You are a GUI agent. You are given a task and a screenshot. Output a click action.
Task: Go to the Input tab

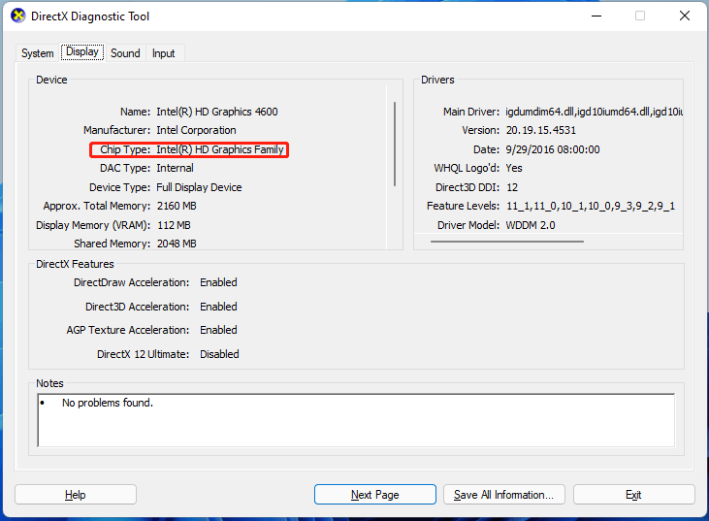tap(163, 53)
